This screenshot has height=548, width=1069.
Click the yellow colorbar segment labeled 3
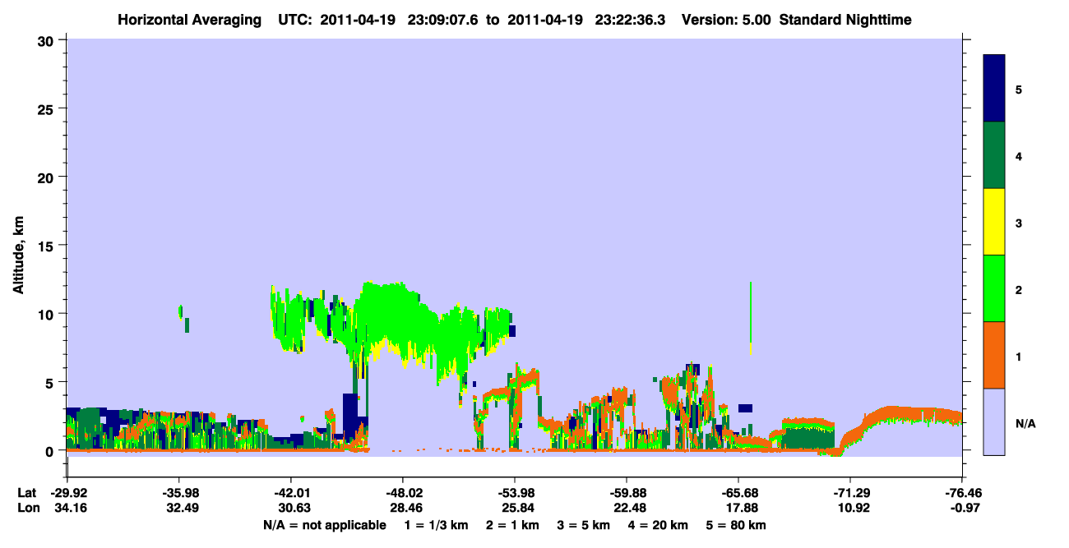tap(994, 222)
